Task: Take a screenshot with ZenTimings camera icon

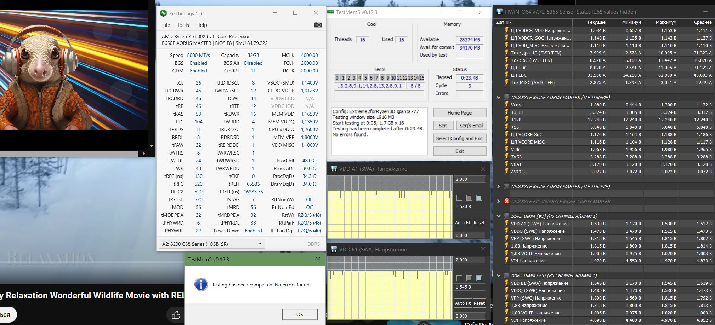Action: pyautogui.click(x=318, y=25)
